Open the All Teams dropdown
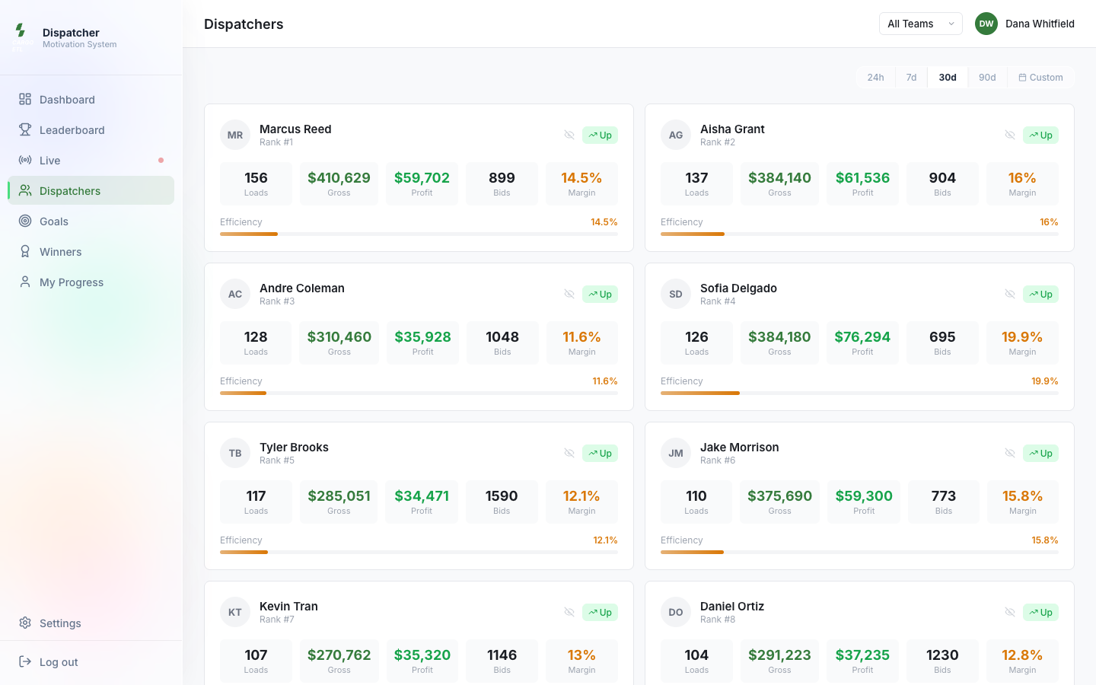This screenshot has height=685, width=1096. (921, 24)
